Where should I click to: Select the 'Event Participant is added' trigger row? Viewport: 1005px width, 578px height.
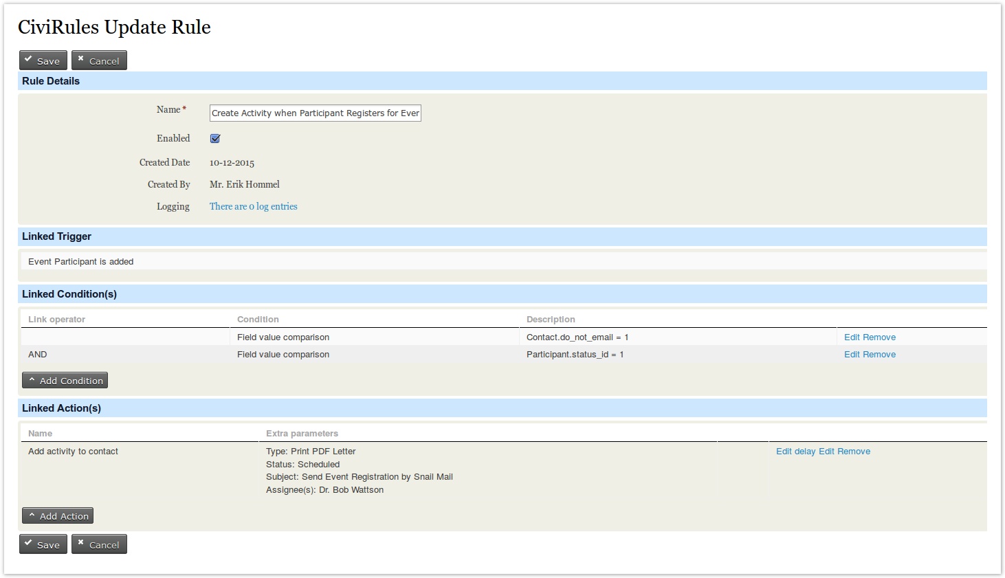pos(81,262)
